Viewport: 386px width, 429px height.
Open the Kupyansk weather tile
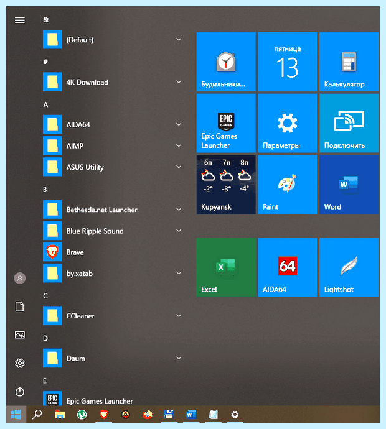226,185
